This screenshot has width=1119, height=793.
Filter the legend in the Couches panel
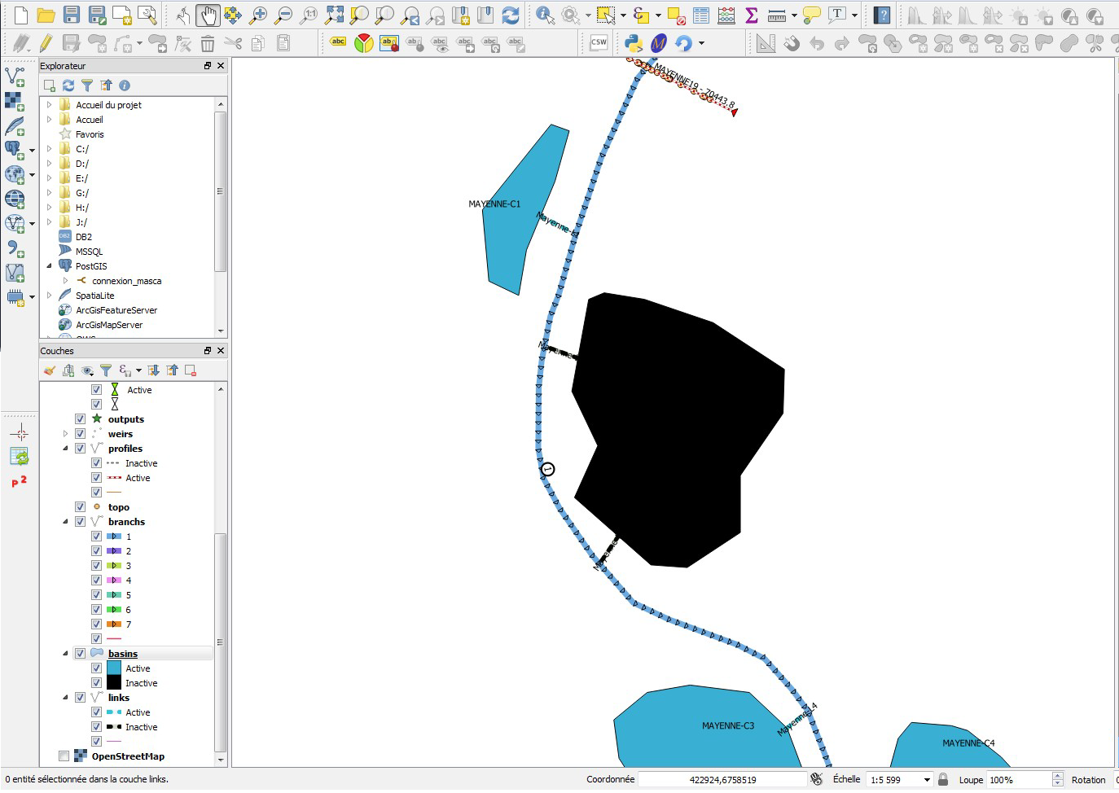click(x=106, y=370)
